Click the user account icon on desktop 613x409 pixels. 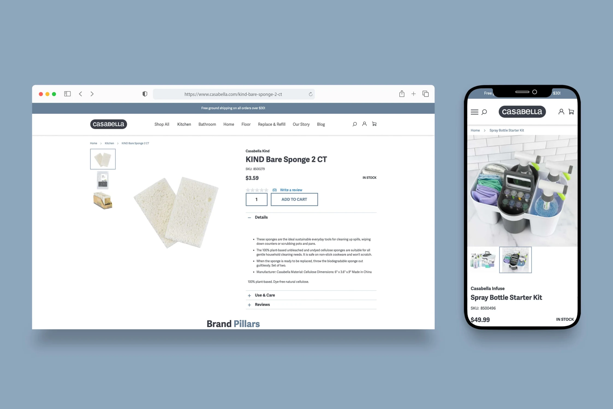[364, 124]
